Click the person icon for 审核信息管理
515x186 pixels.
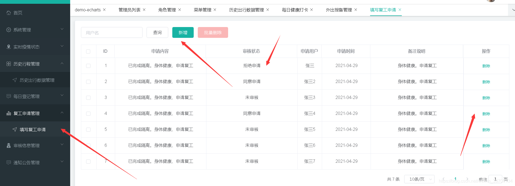point(9,145)
